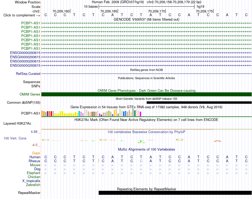This screenshot has height=199, width=252.
Task: Click the Mouse alignment row label
Action: tap(35, 165)
